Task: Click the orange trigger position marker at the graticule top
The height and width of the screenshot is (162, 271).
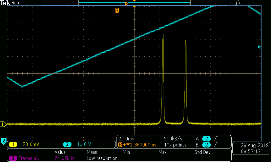Action: click(x=134, y=6)
